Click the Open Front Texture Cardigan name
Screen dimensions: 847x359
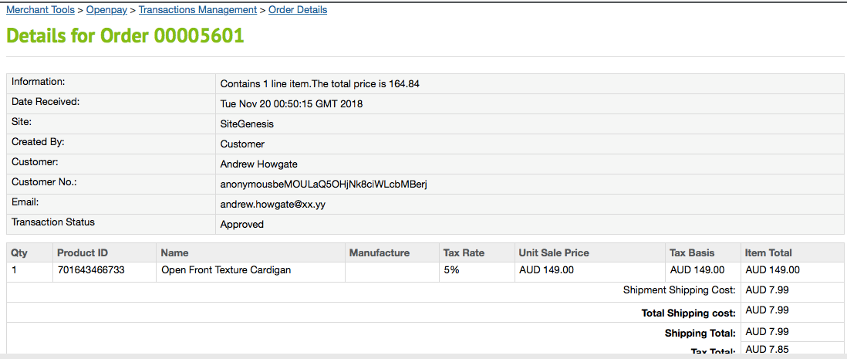click(x=226, y=270)
